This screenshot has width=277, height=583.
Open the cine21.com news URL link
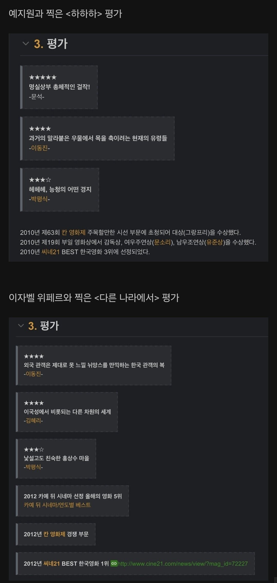(x=183, y=563)
